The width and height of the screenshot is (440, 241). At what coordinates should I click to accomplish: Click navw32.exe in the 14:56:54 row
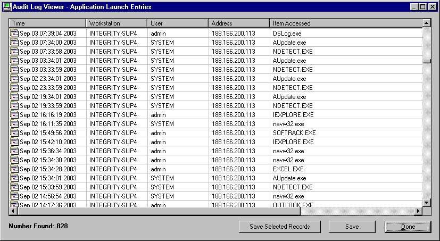coord(288,196)
